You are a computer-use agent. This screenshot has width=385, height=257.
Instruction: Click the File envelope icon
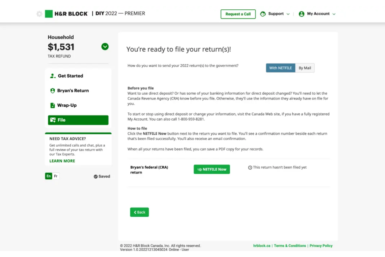tap(53, 120)
